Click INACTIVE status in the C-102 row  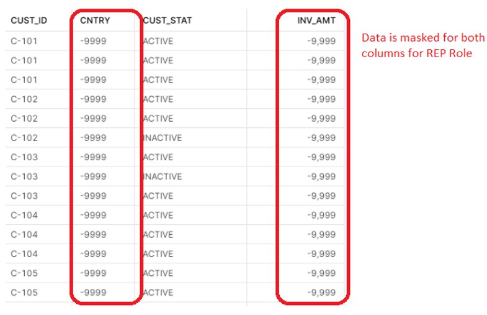(x=163, y=138)
